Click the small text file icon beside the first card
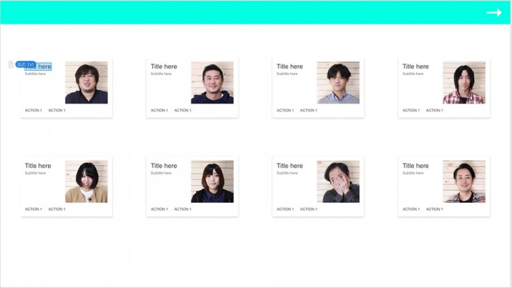Screen dimensions: 512x288 pos(11,64)
